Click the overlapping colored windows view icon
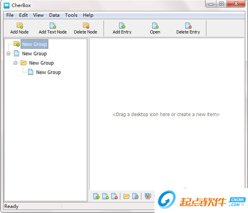The height and width of the screenshot is (213, 248). point(148,196)
